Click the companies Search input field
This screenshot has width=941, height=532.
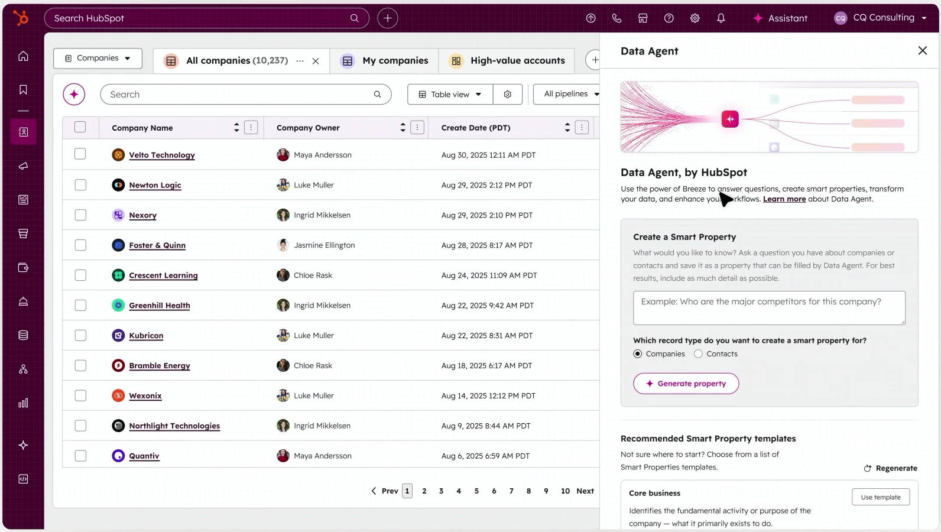pos(246,95)
